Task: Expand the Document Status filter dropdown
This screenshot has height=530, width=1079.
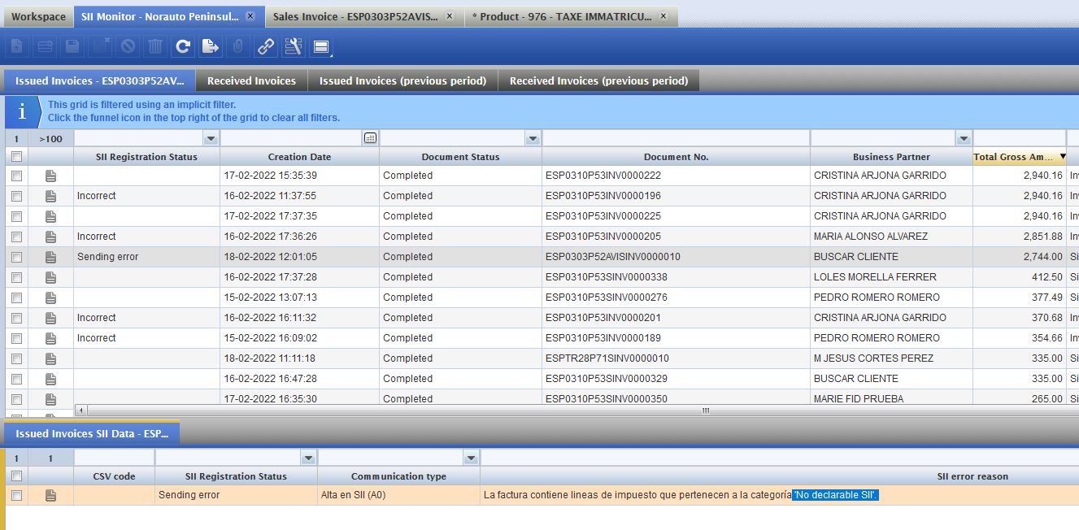Action: (533, 139)
